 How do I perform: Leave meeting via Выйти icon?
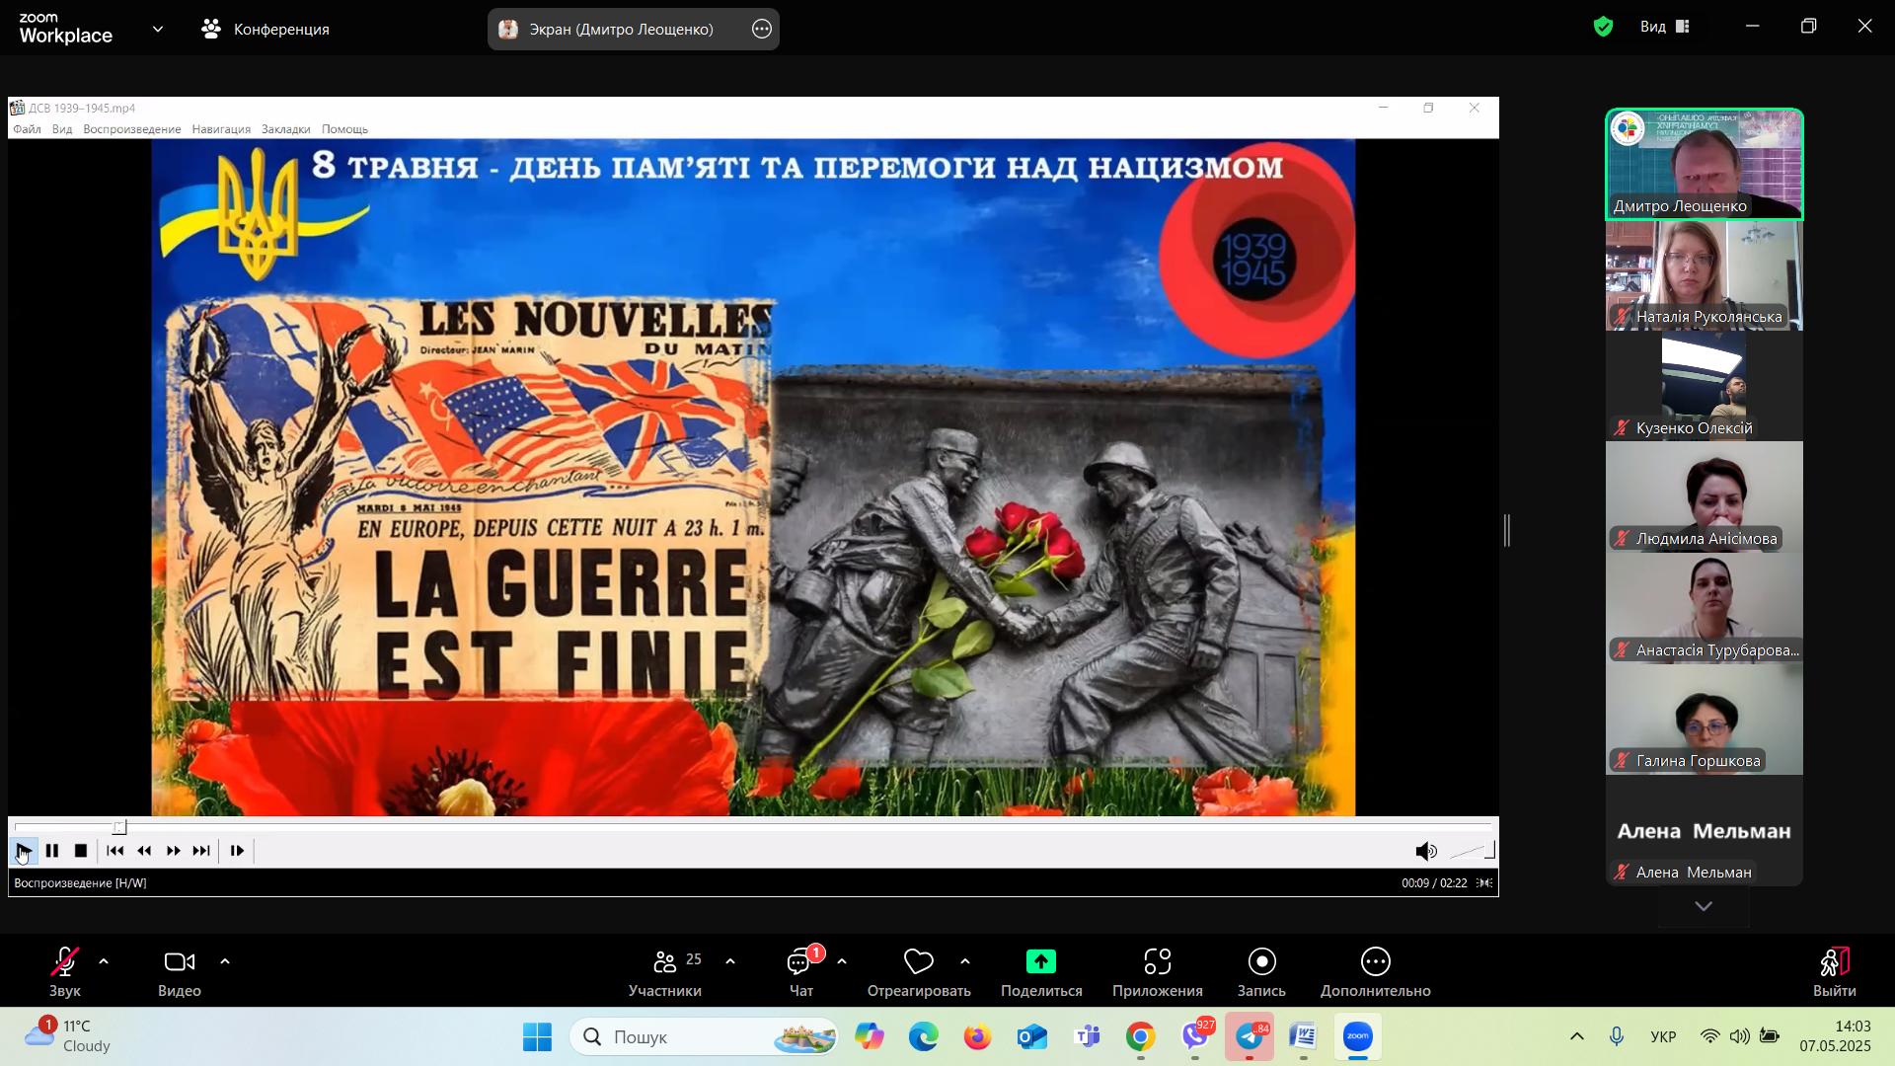pyautogui.click(x=1834, y=961)
